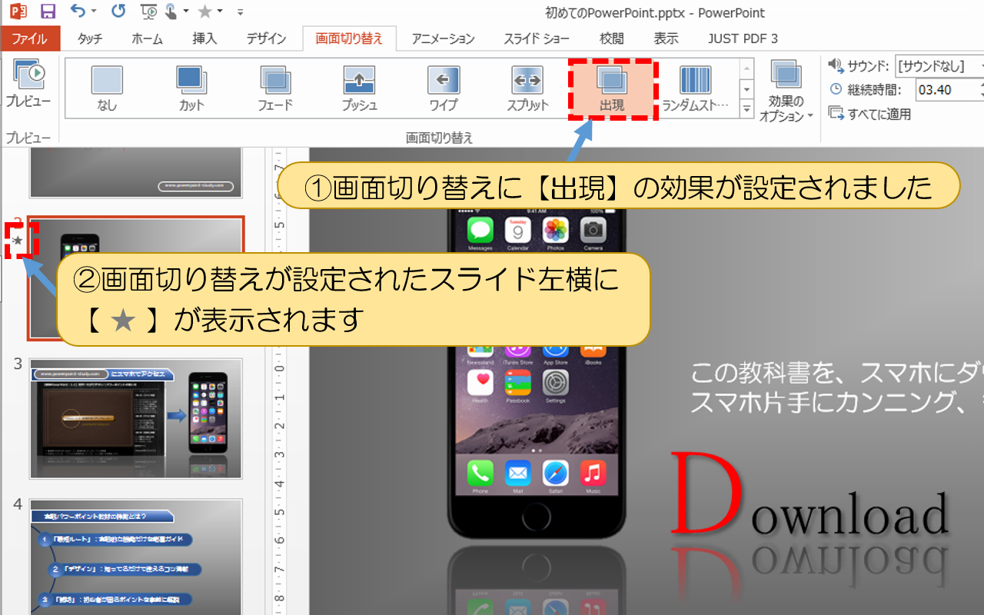Click the スマホ片手にカンニング text line
Screen dimensions: 984x615
point(836,402)
